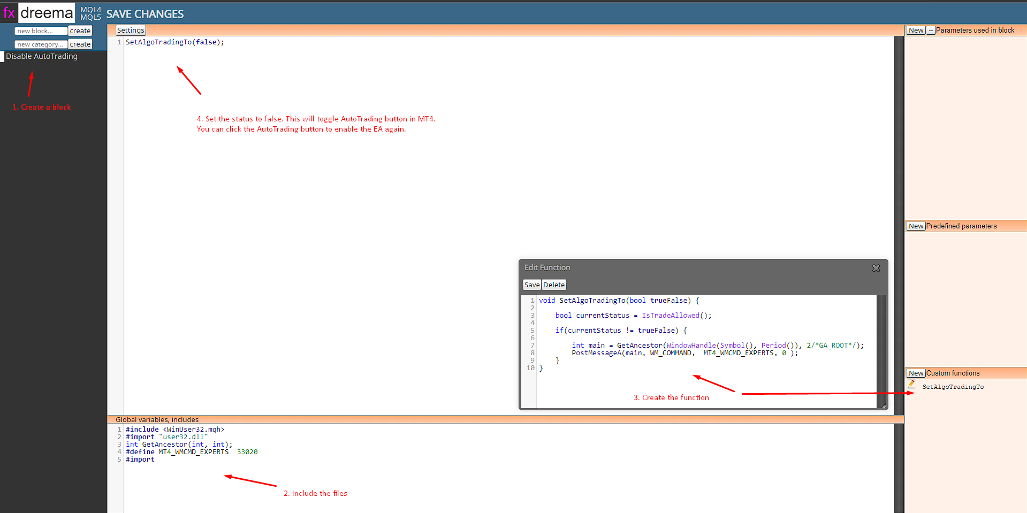
Task: Delete the function in Edit Function dialog
Action: tap(554, 285)
